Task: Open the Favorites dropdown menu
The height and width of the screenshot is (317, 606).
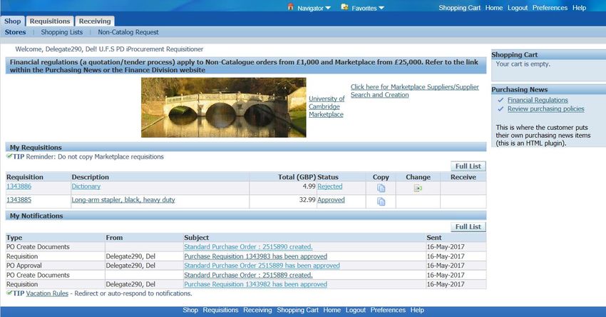Action: coord(368,8)
